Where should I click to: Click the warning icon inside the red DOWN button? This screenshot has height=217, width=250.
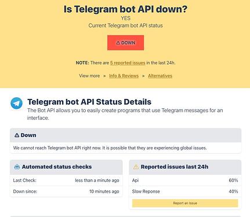[118, 43]
